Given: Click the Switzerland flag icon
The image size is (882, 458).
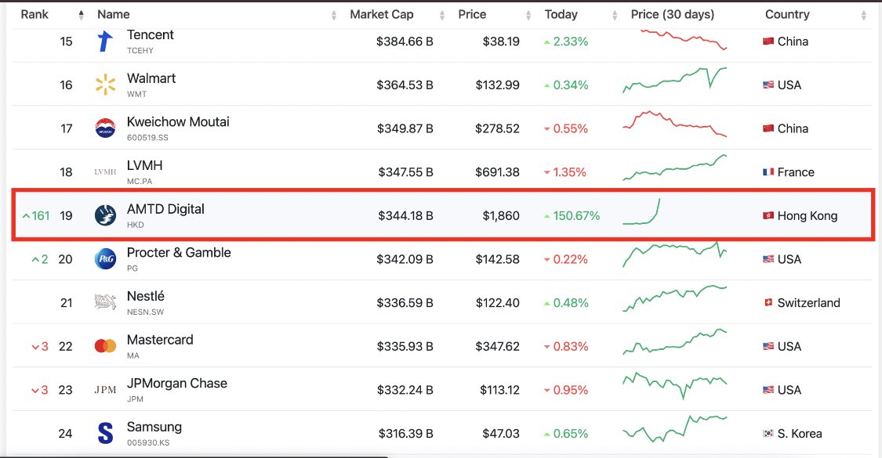Looking at the screenshot, I should [x=768, y=302].
